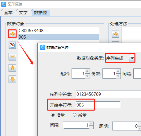Select the C800673408 data object entry

click(58, 31)
